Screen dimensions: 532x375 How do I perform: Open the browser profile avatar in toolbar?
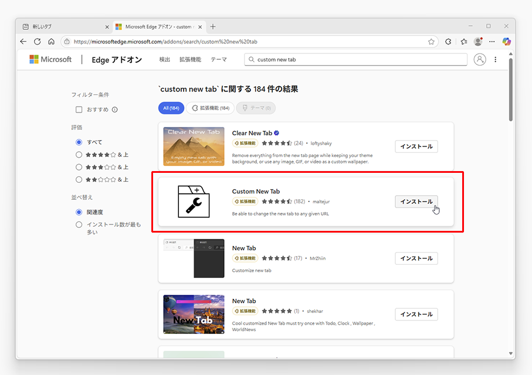(x=478, y=42)
